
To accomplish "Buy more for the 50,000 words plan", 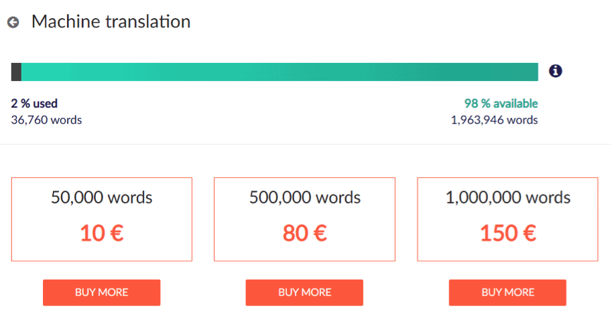I will (x=101, y=293).
